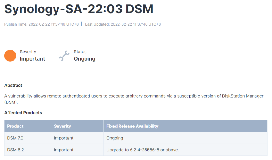Click the vulnerability abstract paragraph
This screenshot has height=160, width=272.
[134, 96]
